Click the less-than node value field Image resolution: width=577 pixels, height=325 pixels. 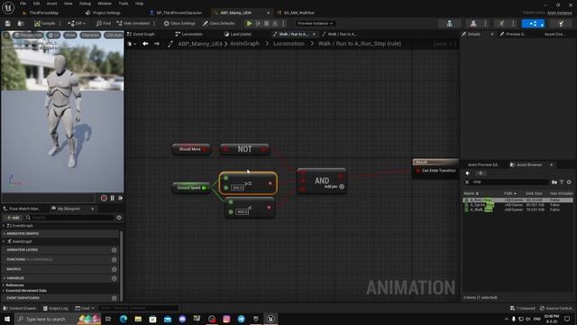[242, 211]
